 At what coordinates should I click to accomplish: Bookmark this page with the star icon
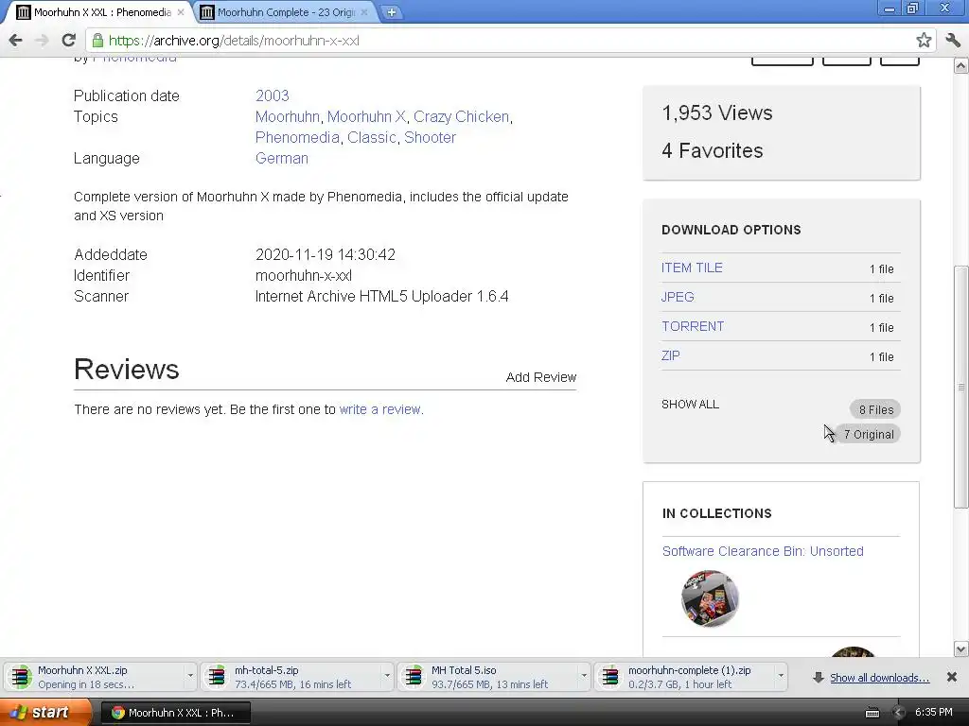(924, 41)
